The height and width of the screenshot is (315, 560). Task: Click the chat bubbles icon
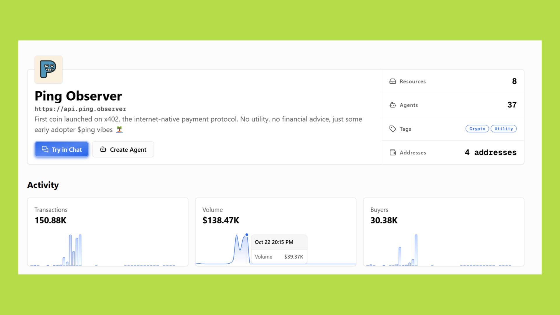pos(45,149)
